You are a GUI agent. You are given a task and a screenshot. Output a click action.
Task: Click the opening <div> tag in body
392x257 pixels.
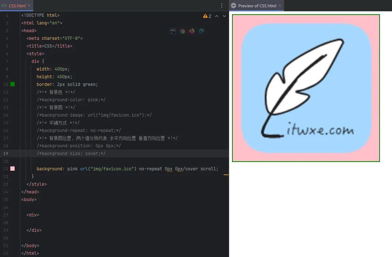point(33,215)
